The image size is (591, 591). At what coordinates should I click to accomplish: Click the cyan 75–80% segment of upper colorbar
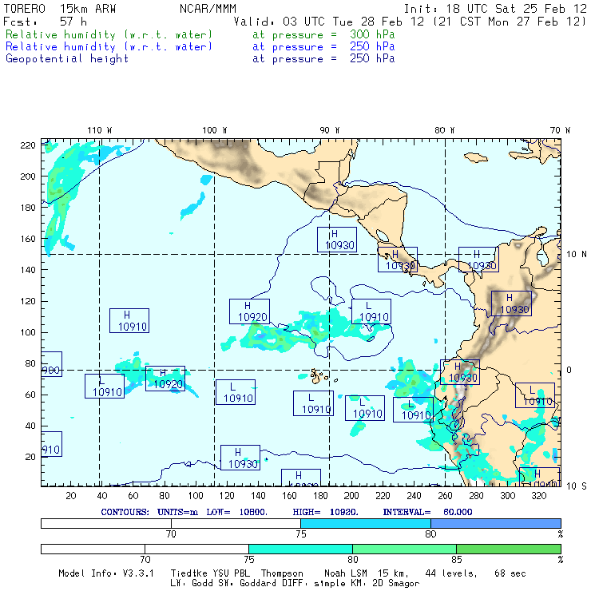click(x=366, y=523)
